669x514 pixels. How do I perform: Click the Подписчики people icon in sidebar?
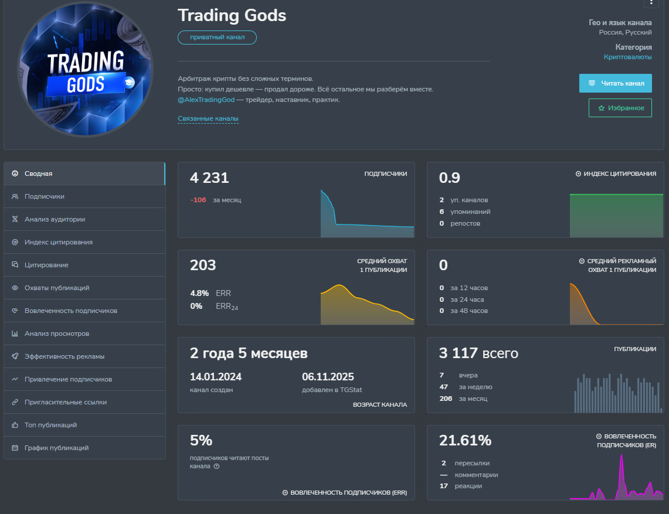[x=15, y=197]
